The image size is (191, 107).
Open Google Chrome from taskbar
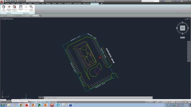21,105
